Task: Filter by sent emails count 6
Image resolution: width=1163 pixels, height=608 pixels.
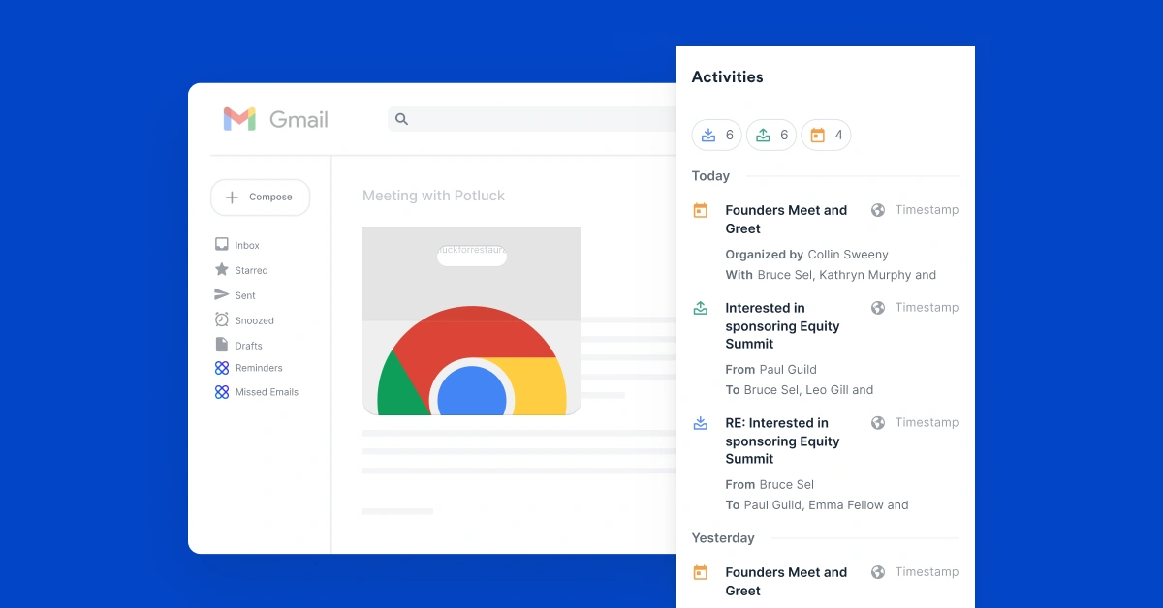Action: click(771, 136)
